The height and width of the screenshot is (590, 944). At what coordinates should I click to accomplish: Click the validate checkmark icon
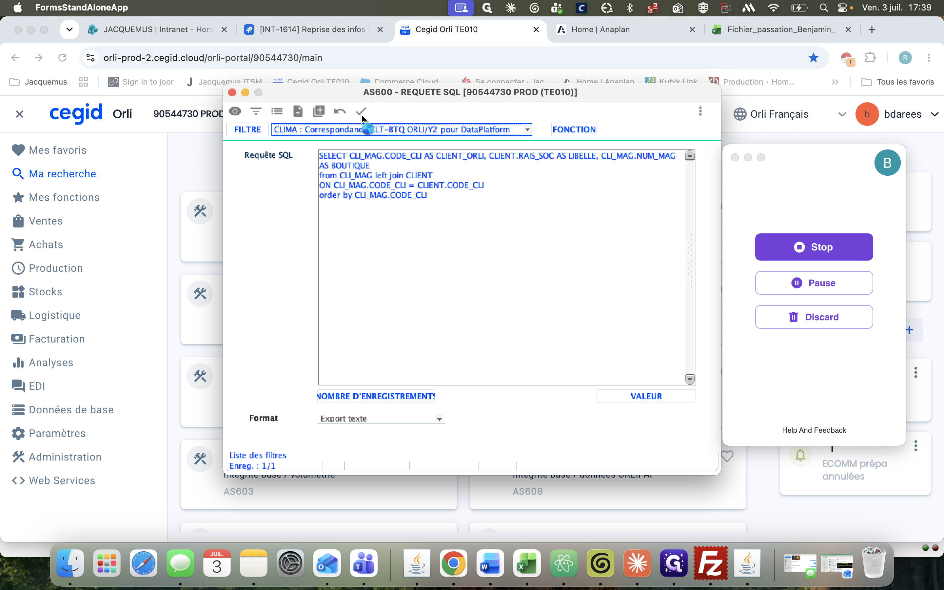click(x=361, y=111)
